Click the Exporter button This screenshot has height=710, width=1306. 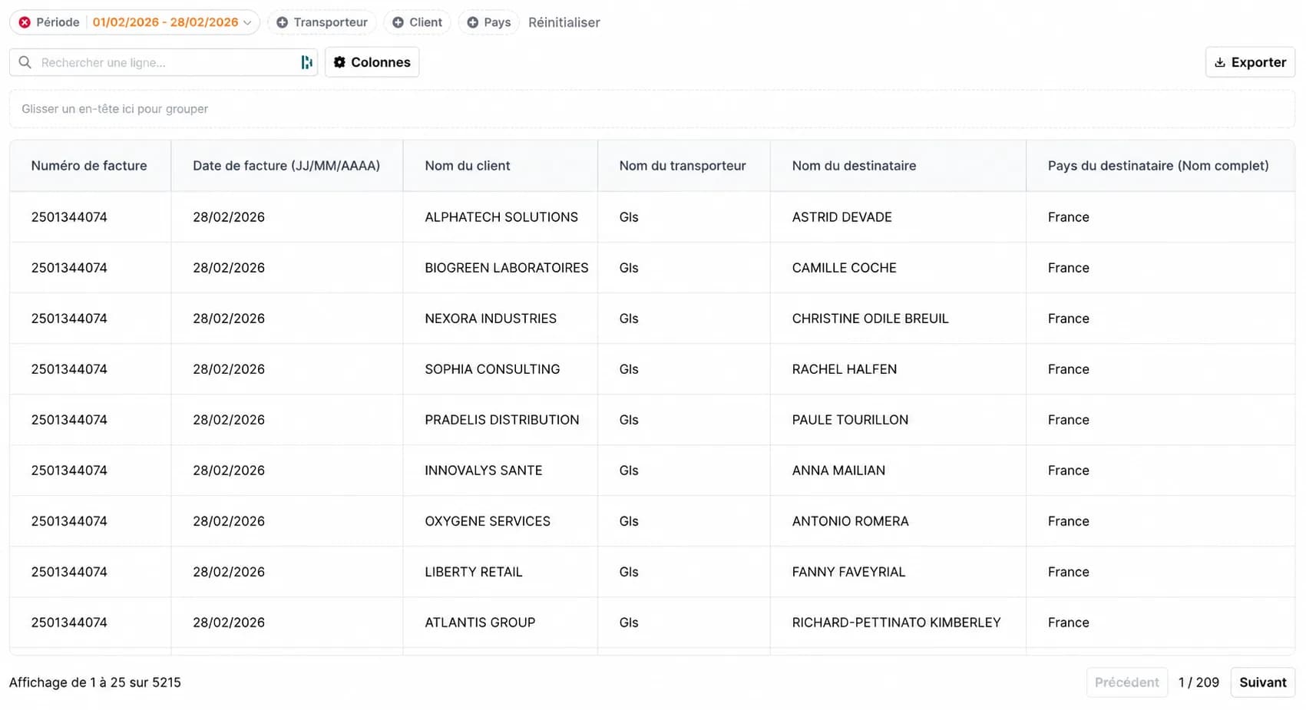click(x=1250, y=62)
